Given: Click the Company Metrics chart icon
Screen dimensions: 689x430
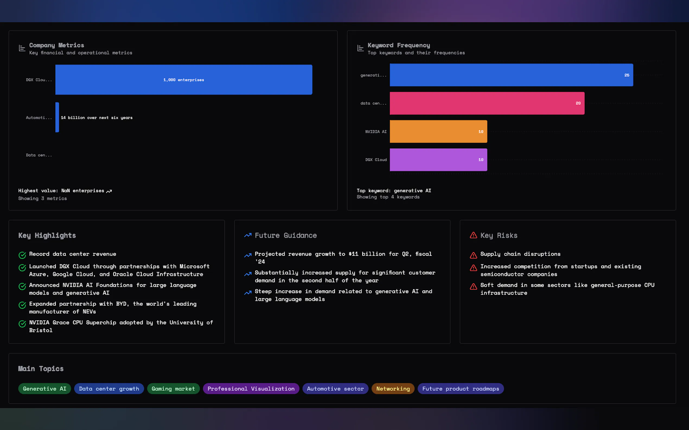Looking at the screenshot, I should [x=22, y=48].
